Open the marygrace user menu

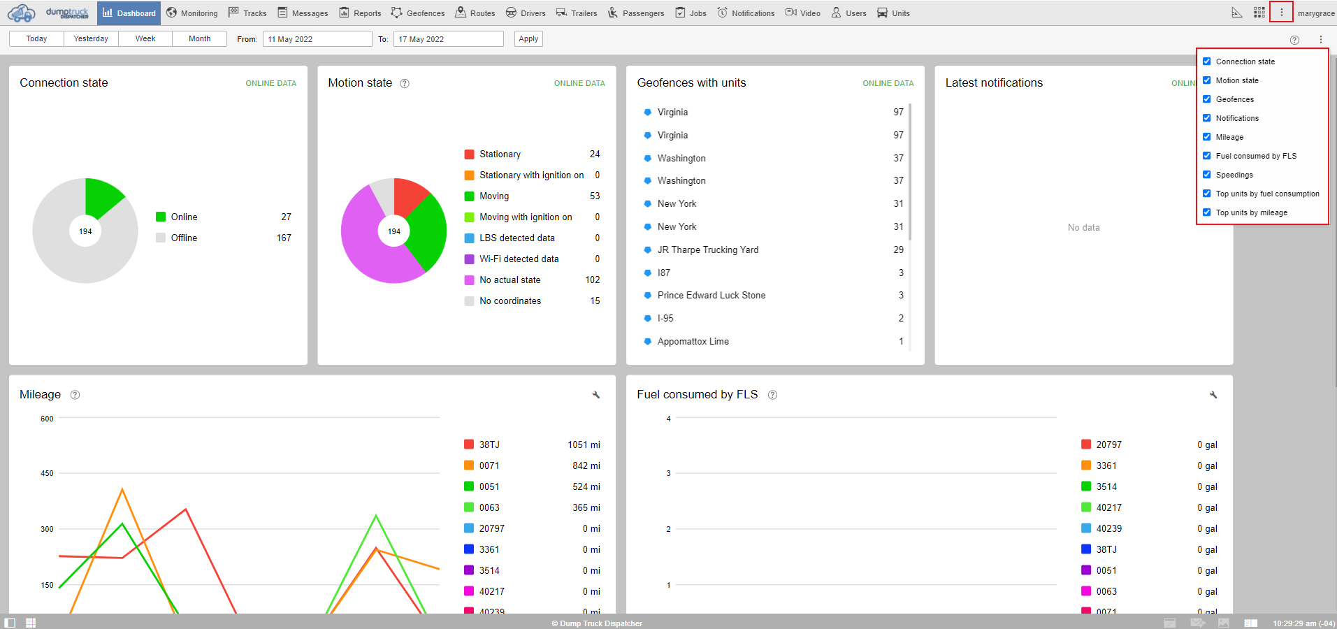1315,13
